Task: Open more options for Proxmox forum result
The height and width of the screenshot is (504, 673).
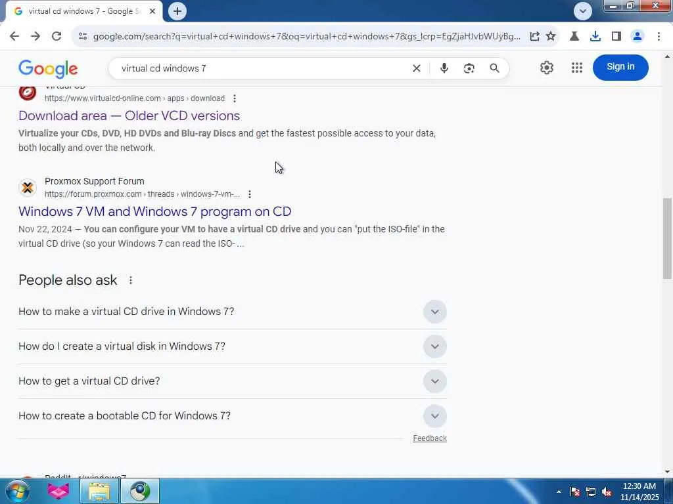Action: pyautogui.click(x=249, y=194)
